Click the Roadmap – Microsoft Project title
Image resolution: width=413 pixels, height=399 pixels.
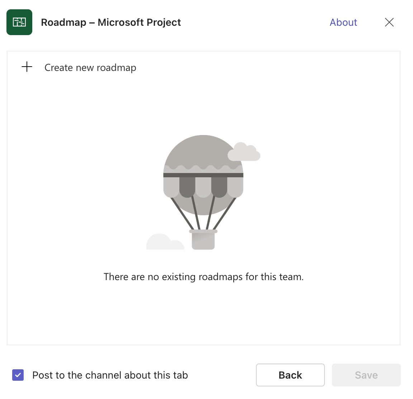(x=111, y=22)
